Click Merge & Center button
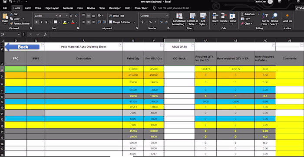 tap(120, 22)
